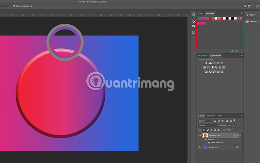Open the brush-and-pencil panel icon
The height and width of the screenshot is (163, 260).
[x=194, y=21]
